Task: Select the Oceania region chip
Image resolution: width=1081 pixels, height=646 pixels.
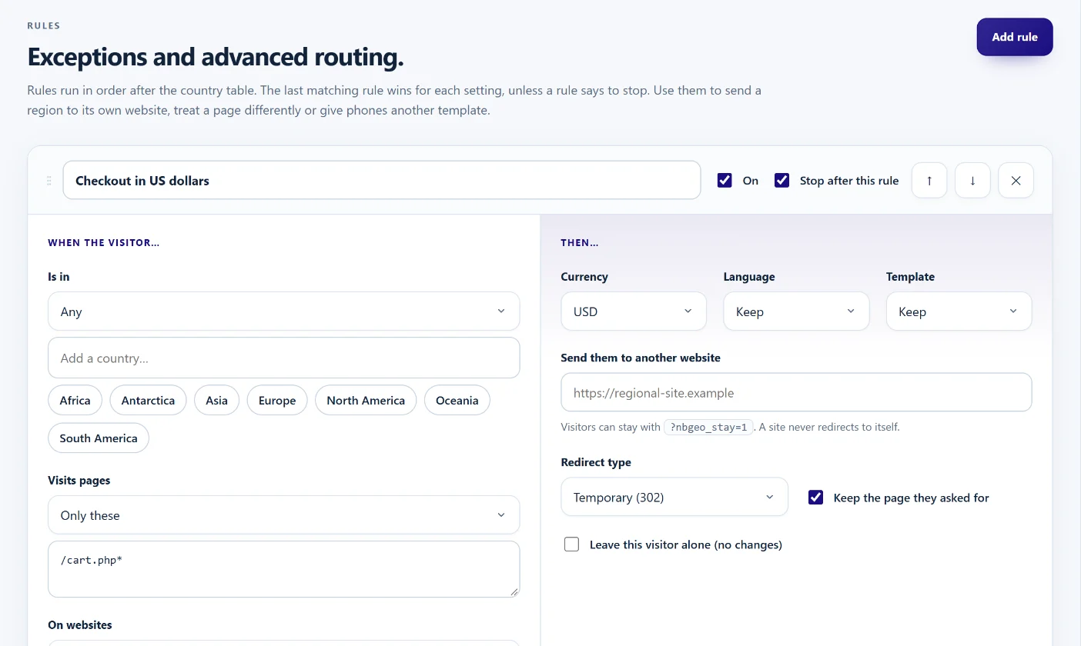Action: (x=457, y=401)
